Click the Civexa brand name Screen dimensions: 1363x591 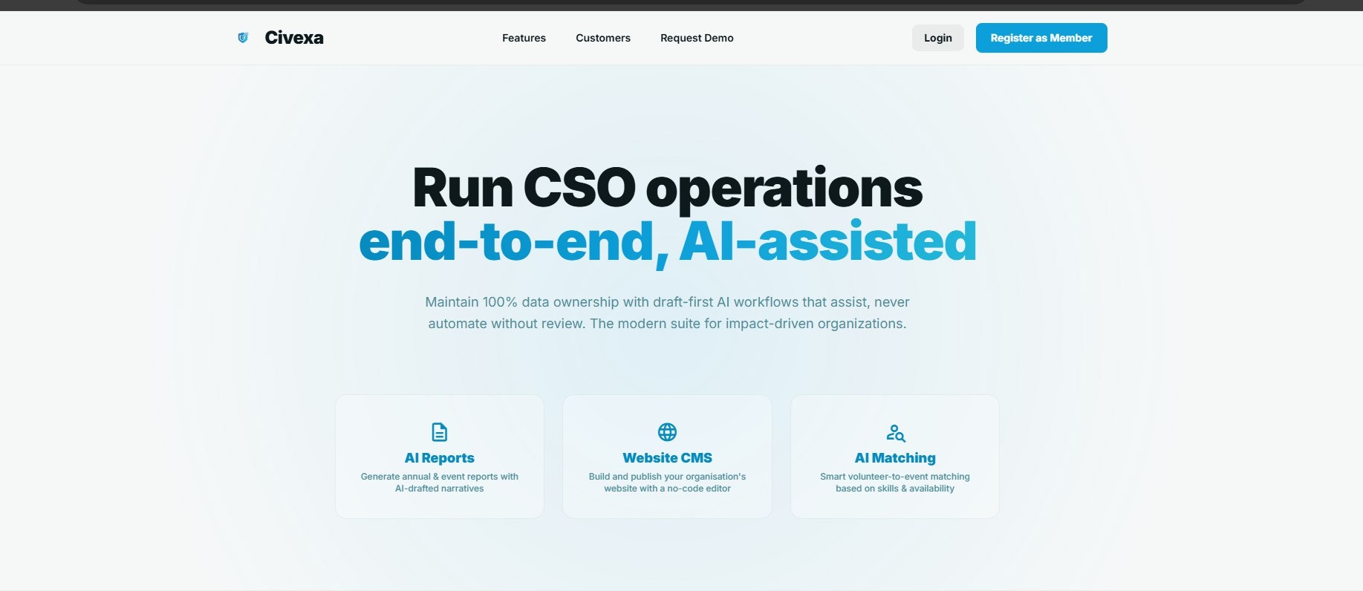click(294, 38)
